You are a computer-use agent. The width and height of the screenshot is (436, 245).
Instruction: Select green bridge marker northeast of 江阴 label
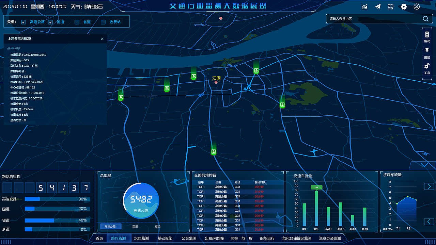pyautogui.click(x=256, y=70)
